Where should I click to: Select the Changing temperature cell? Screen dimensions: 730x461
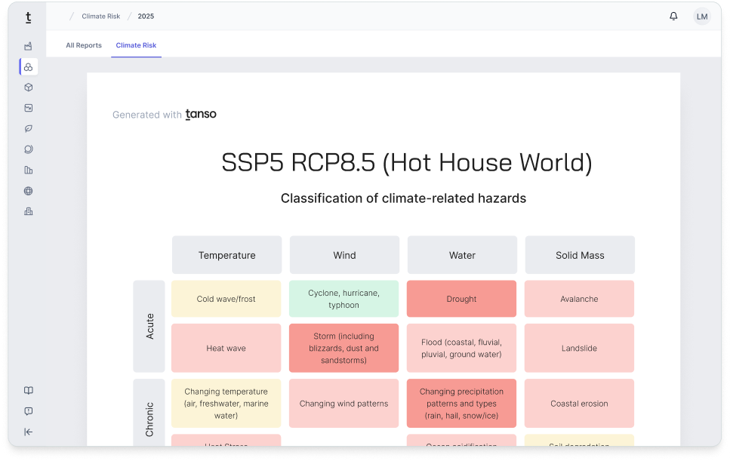(226, 404)
